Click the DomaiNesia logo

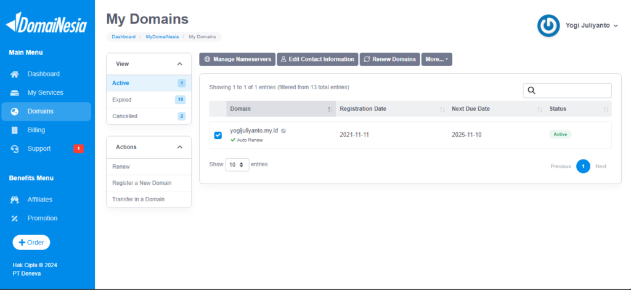[47, 25]
